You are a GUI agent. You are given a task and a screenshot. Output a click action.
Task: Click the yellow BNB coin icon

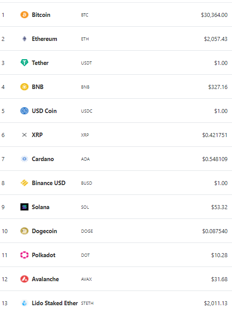(24, 87)
